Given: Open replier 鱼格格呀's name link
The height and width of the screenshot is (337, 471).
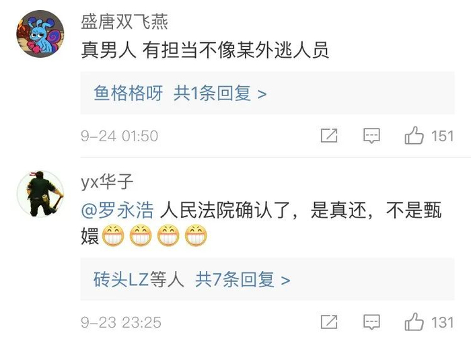Looking at the screenshot, I should click(129, 93).
